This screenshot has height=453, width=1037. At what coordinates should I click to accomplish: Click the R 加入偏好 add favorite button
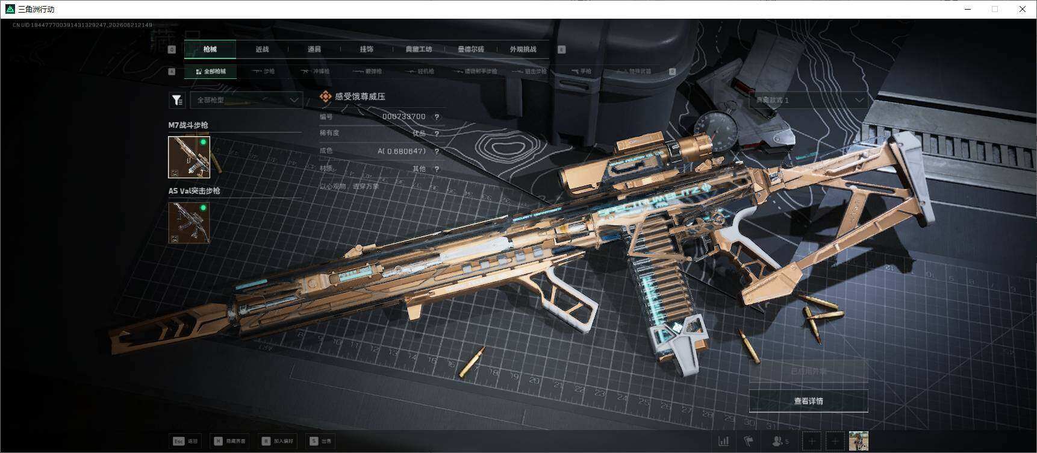277,441
